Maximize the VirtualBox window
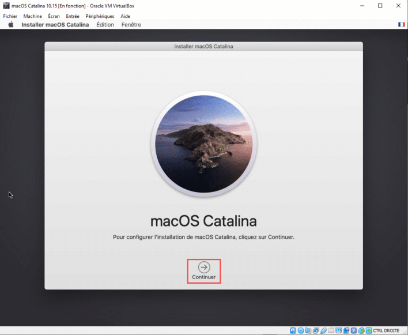Image resolution: width=408 pixels, height=335 pixels. (380, 6)
